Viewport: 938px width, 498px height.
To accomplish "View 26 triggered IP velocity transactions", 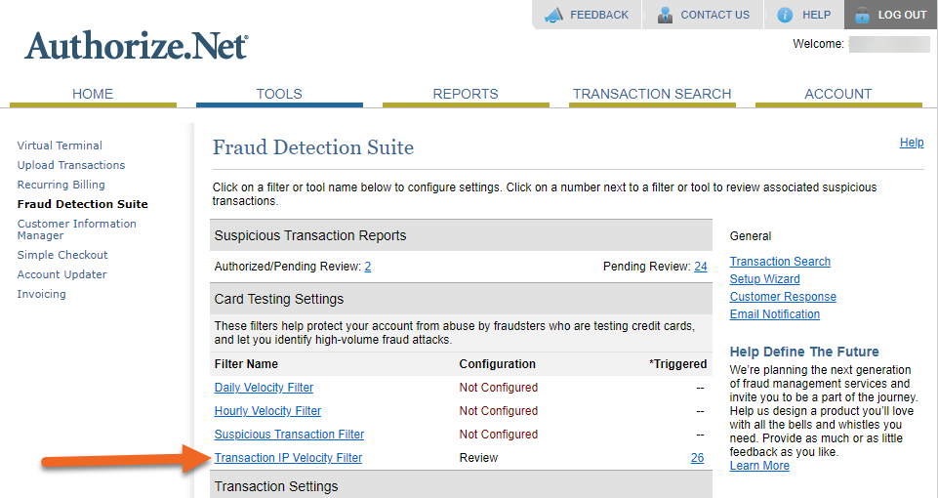I will click(697, 458).
